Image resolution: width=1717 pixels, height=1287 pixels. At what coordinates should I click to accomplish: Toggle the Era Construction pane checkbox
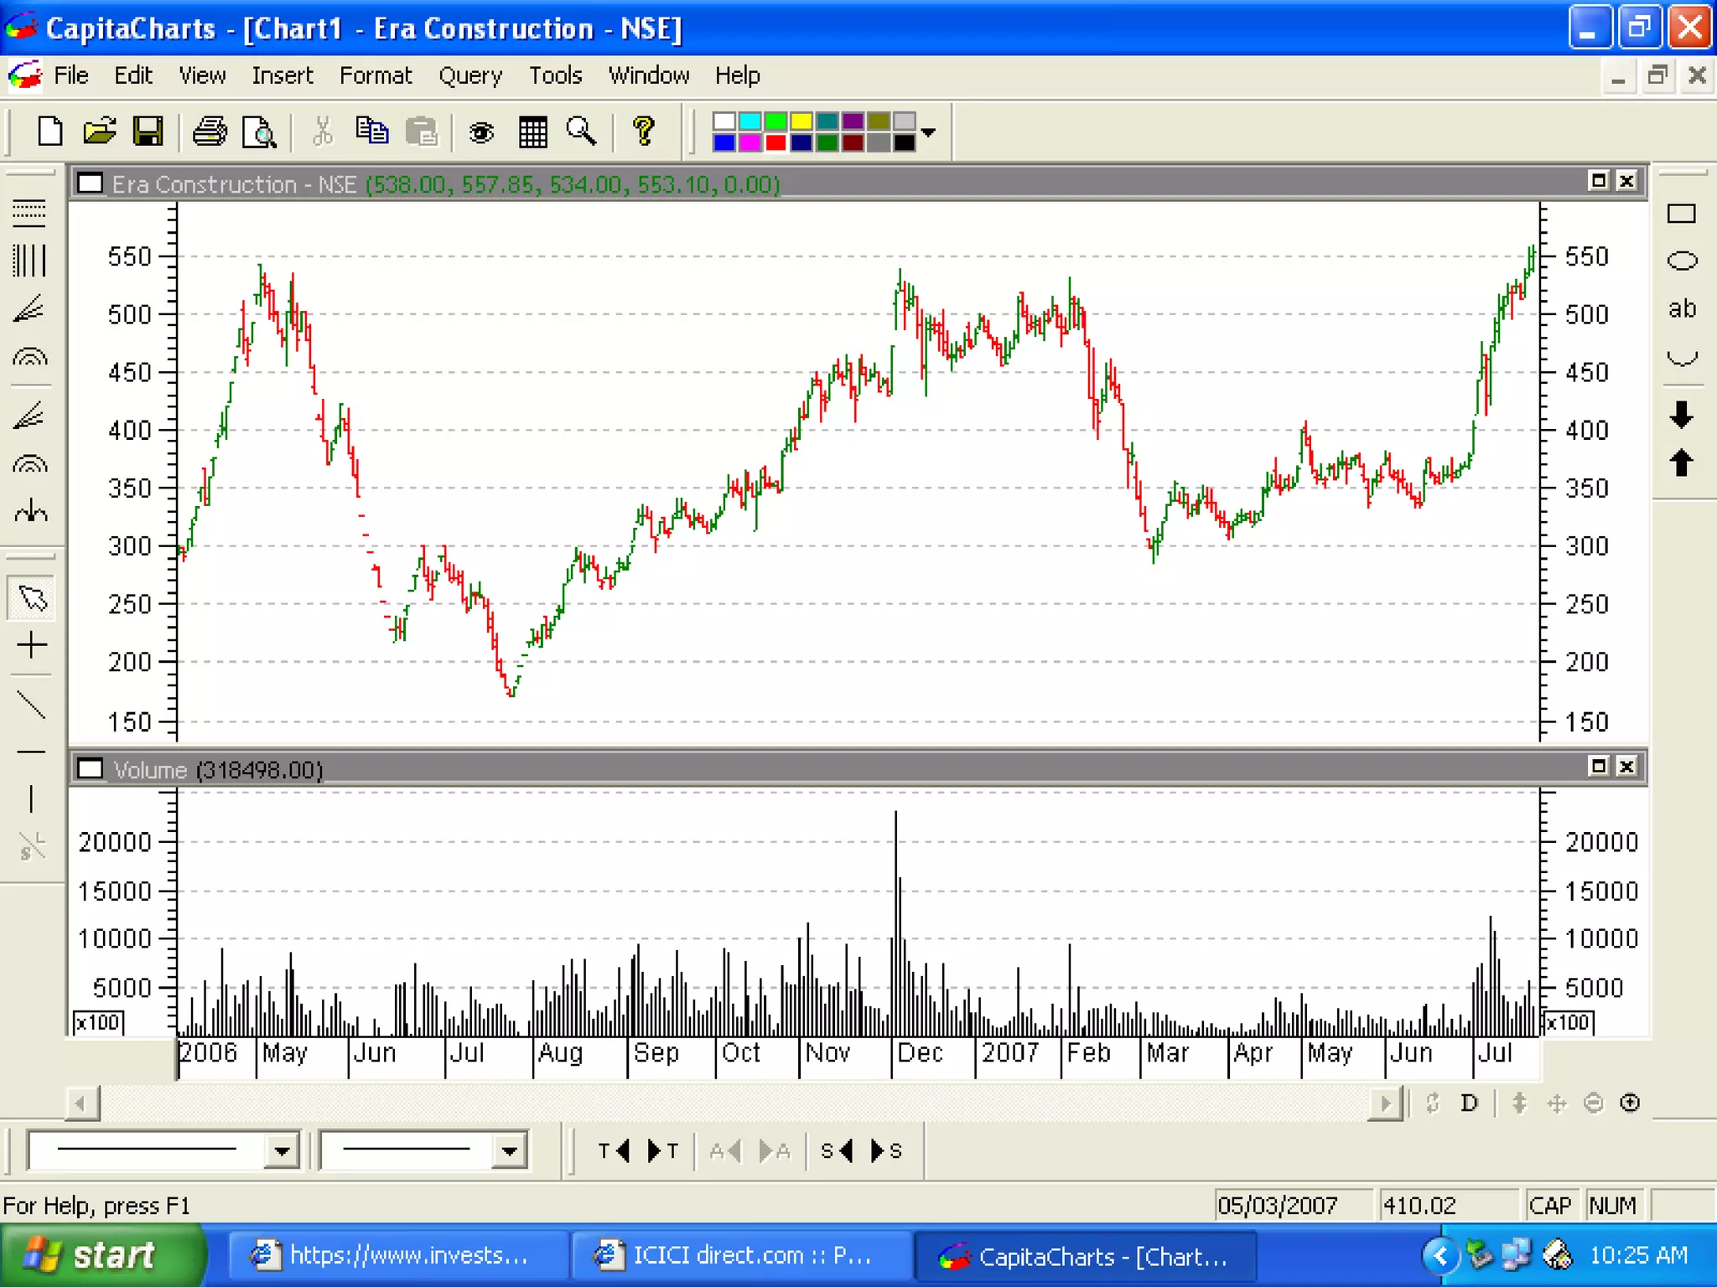click(x=91, y=183)
